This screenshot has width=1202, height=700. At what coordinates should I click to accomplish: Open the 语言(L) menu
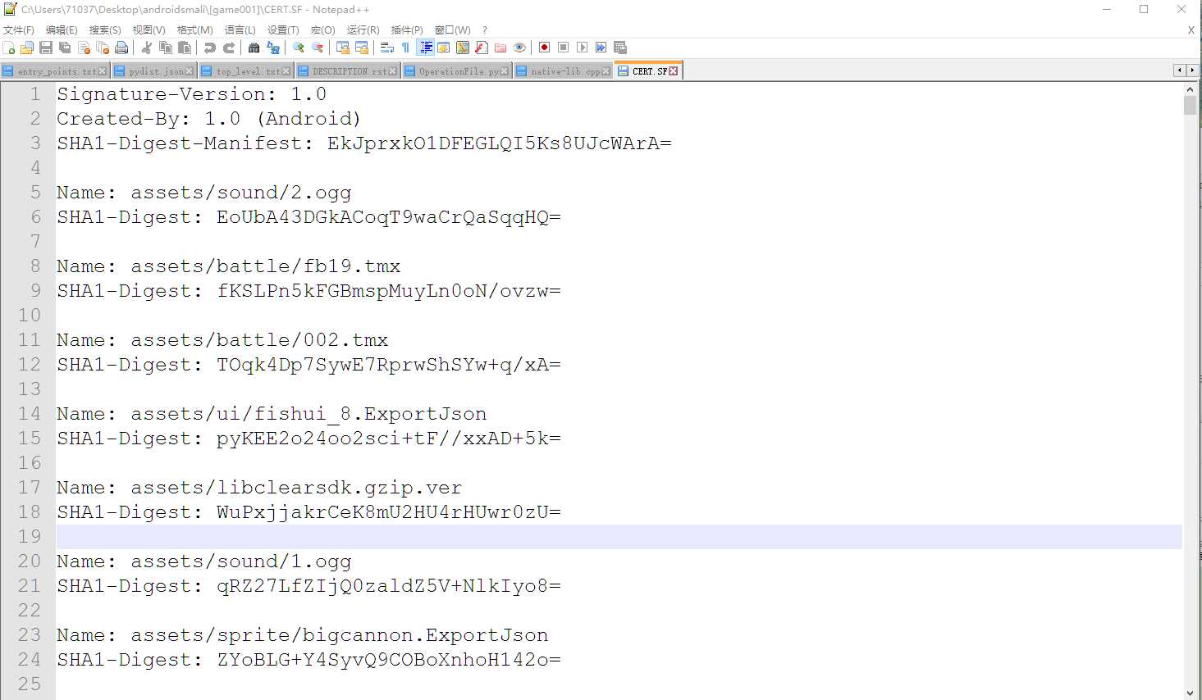tap(240, 30)
